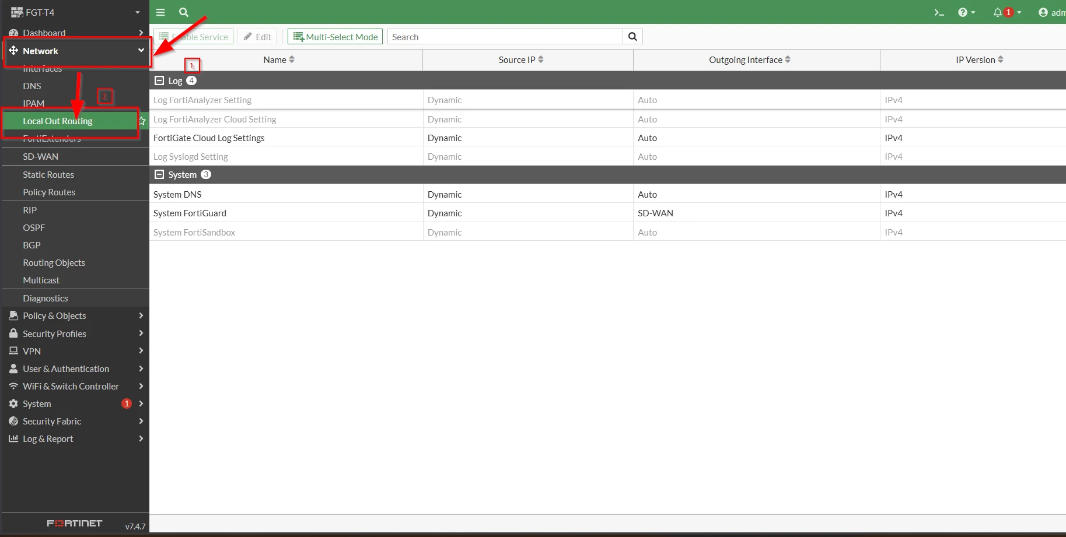
Task: Click the Fortinet logo at sidebar bottom
Action: (75, 524)
